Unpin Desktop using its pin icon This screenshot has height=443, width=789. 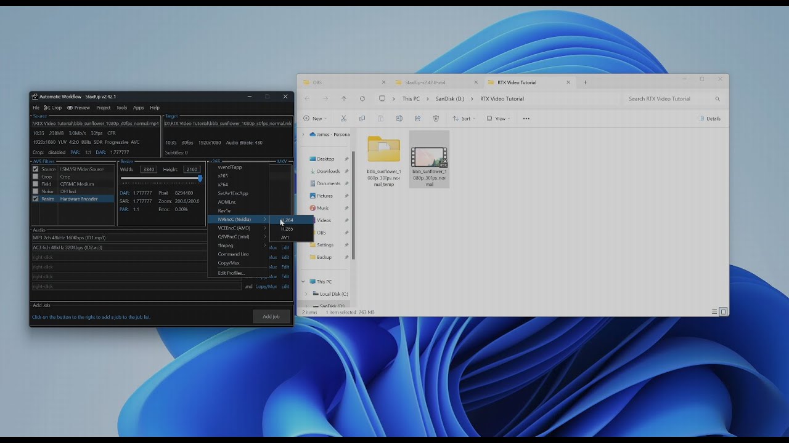pos(346,159)
